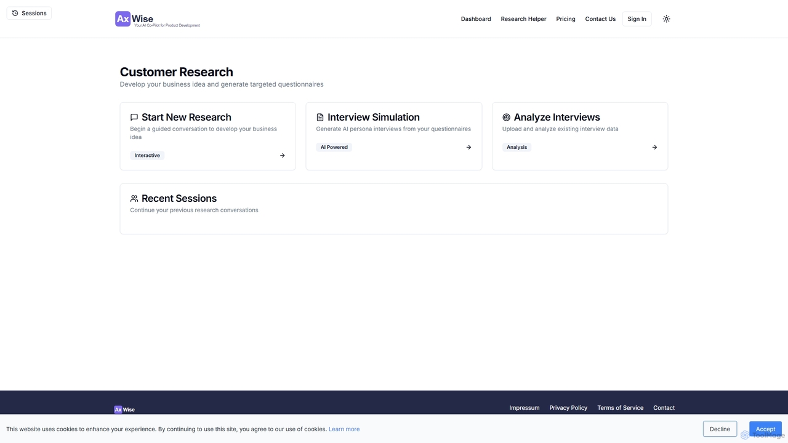Image resolution: width=788 pixels, height=443 pixels.
Task: Click the Sign In button
Action: (x=637, y=19)
